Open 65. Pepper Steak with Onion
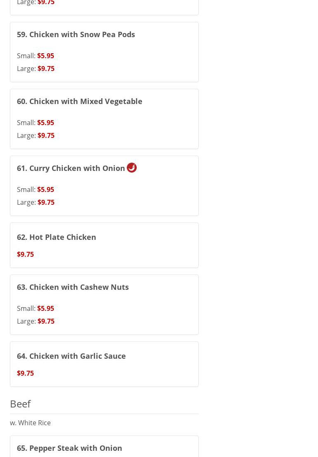This screenshot has width=318, height=457. [69, 448]
